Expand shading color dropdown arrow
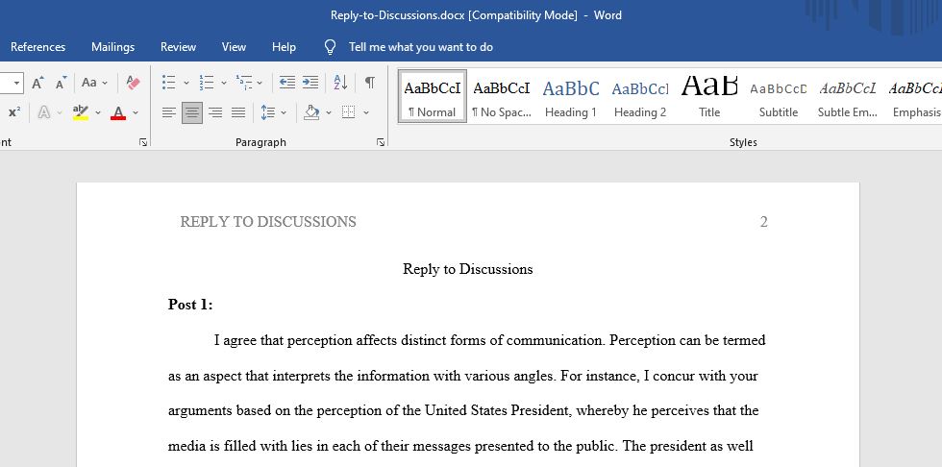 coord(329,112)
